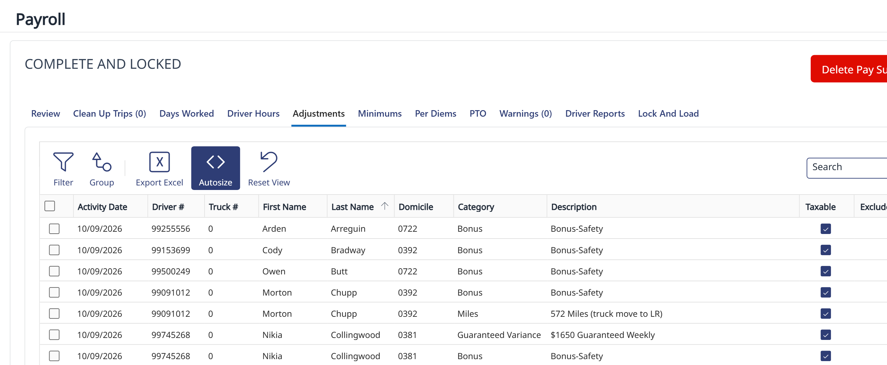Open the Per Diems tab
Viewport: 887px width, 365px height.
click(436, 113)
